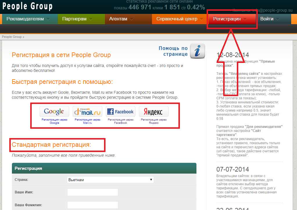Click the Регистрация через Google link
This screenshot has width=297, height=210.
pos(54,121)
